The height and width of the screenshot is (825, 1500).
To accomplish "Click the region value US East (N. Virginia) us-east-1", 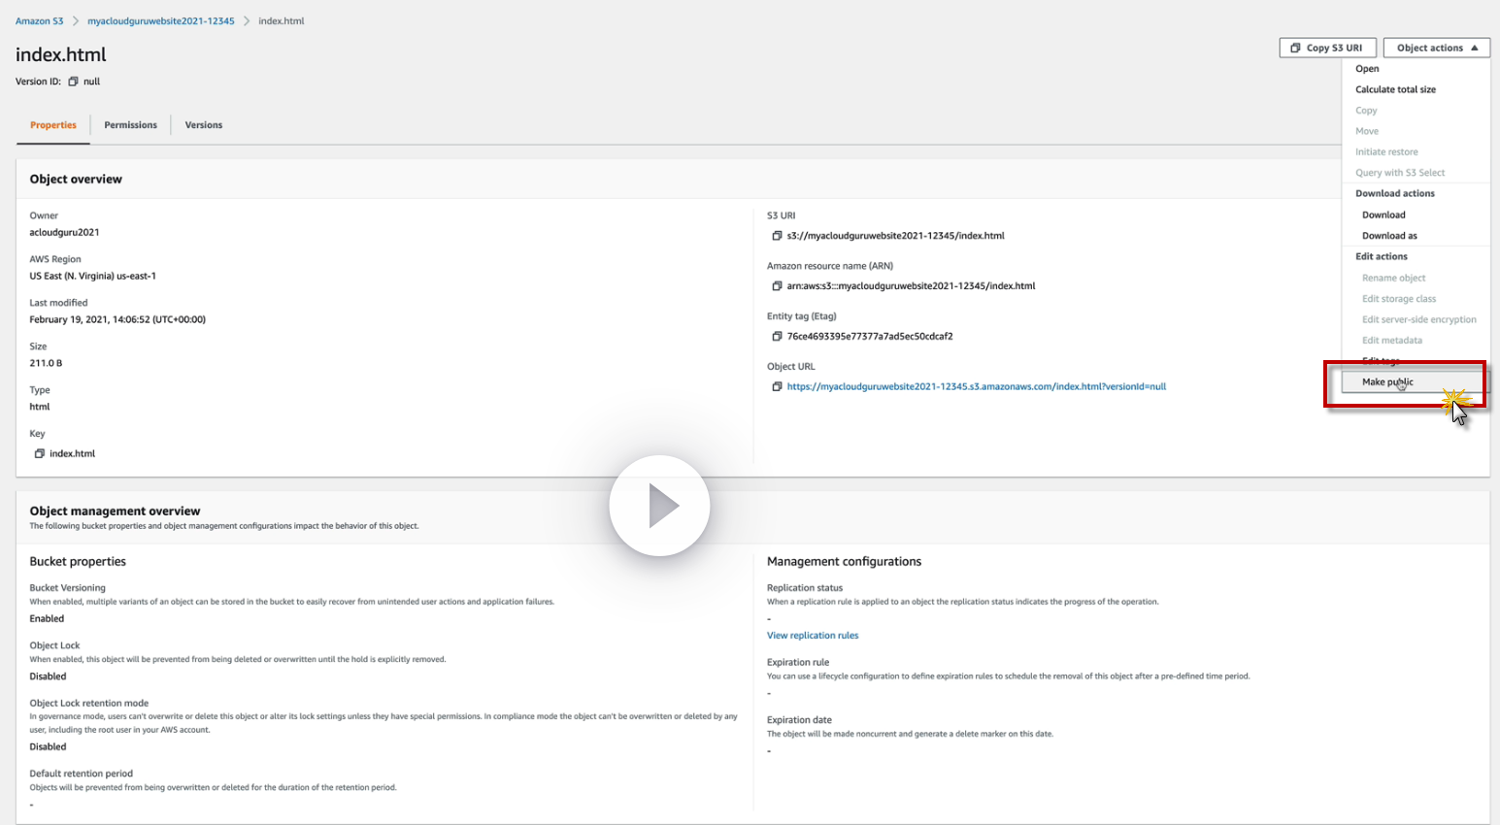I will click(93, 277).
